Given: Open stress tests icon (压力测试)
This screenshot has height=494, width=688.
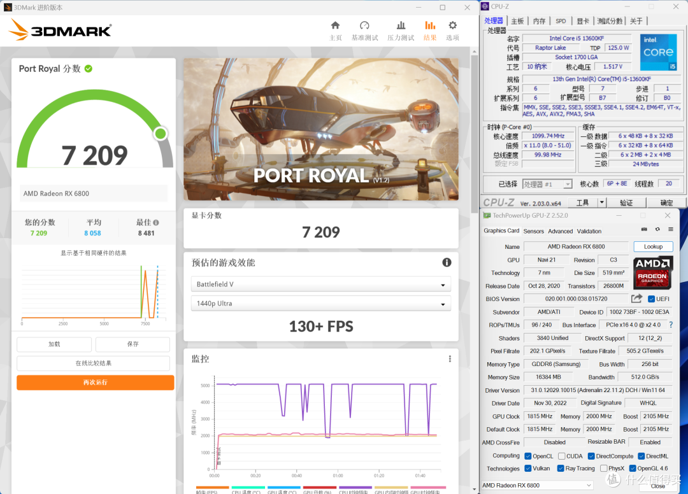Looking at the screenshot, I should 401,25.
